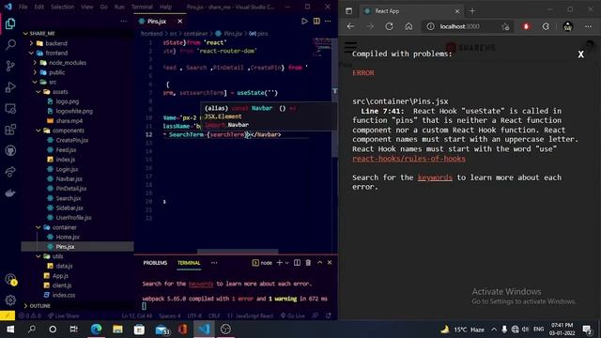Open the Accounts menu icon
Viewport: 601px width, 338px height.
click(x=10, y=280)
